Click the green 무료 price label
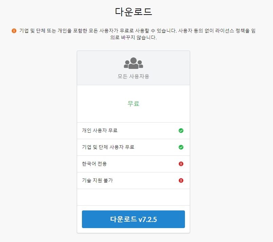Screen dimensions: 273x242 coord(133,104)
